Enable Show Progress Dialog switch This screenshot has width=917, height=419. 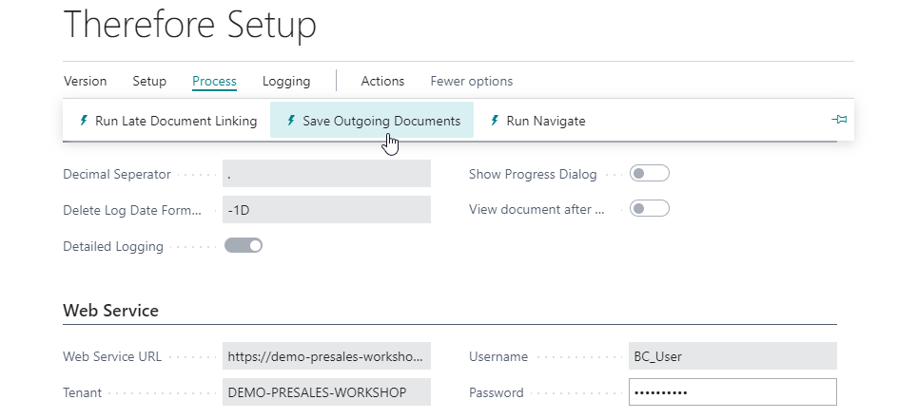[x=650, y=174]
